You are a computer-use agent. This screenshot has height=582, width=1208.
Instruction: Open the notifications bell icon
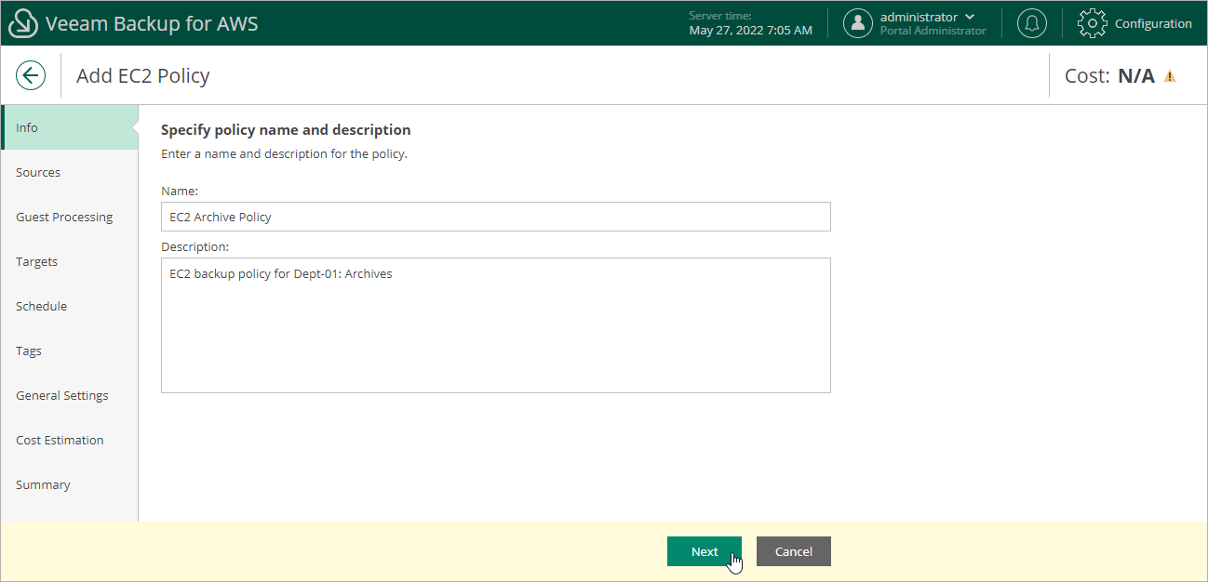point(1031,22)
